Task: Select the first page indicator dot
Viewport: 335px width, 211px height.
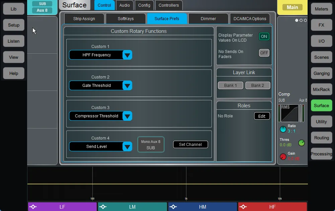Action: tap(297, 20)
